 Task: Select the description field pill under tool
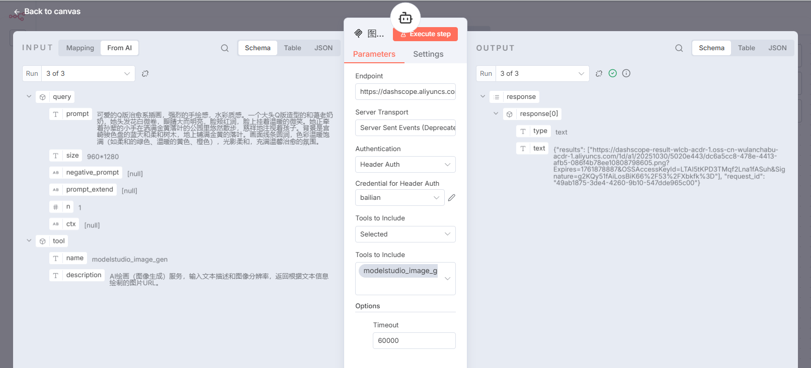point(77,275)
